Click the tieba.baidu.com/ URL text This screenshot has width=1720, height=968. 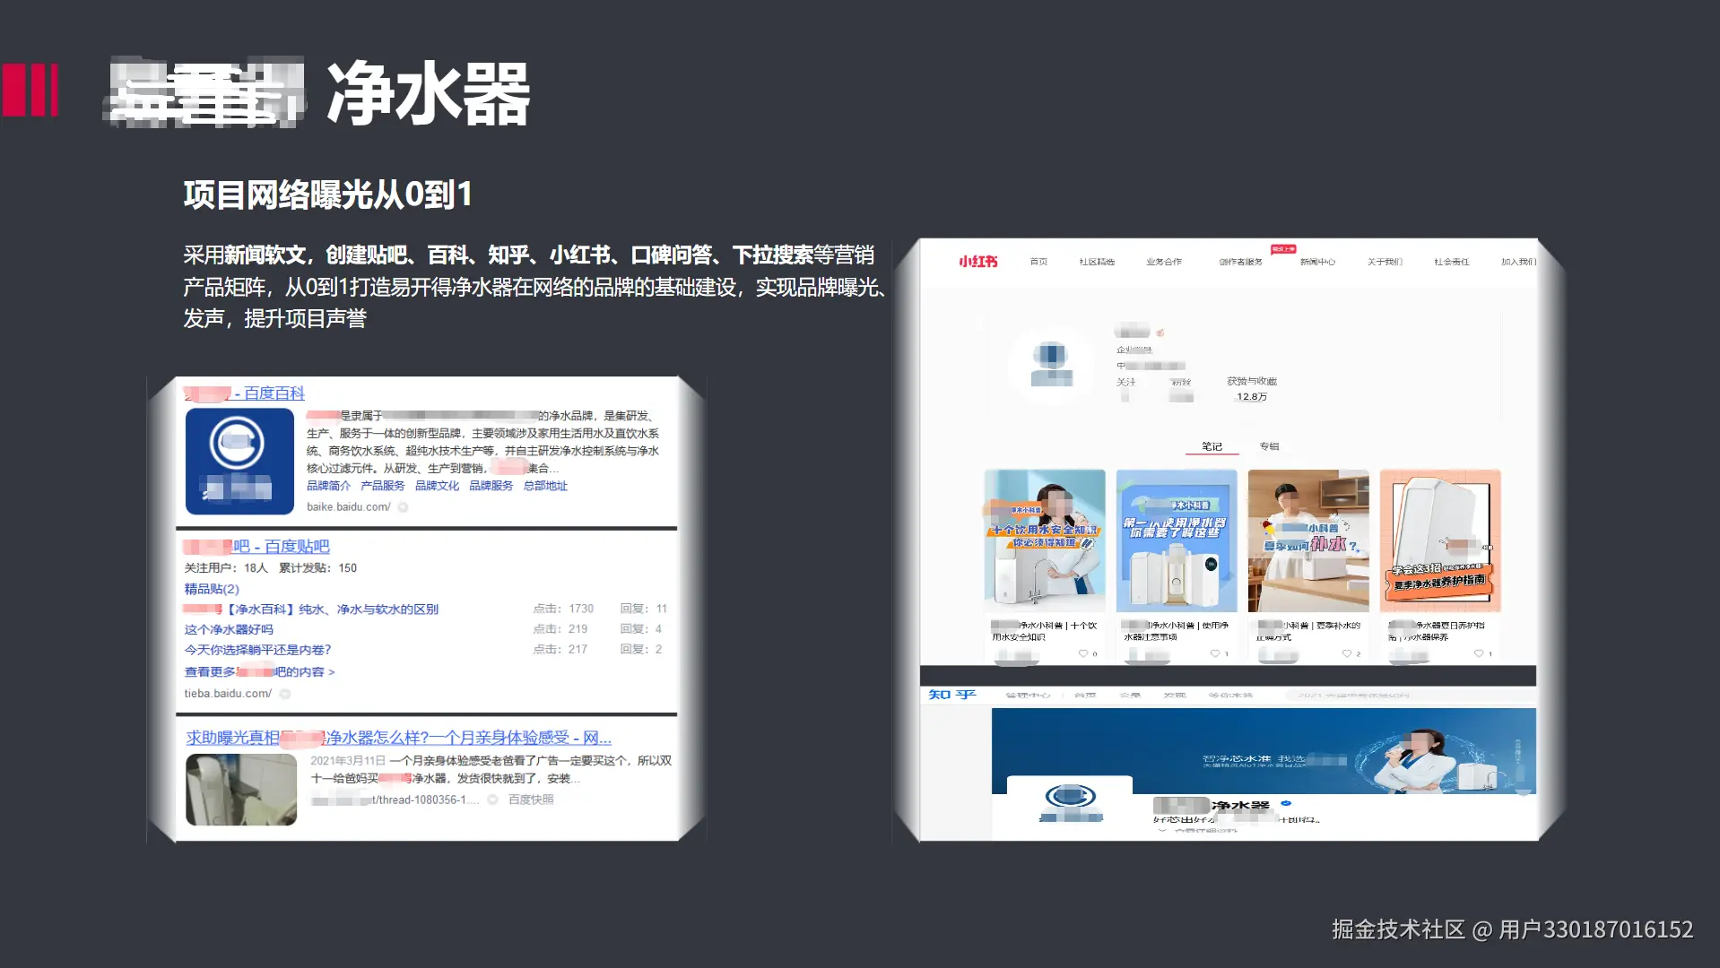pos(228,694)
